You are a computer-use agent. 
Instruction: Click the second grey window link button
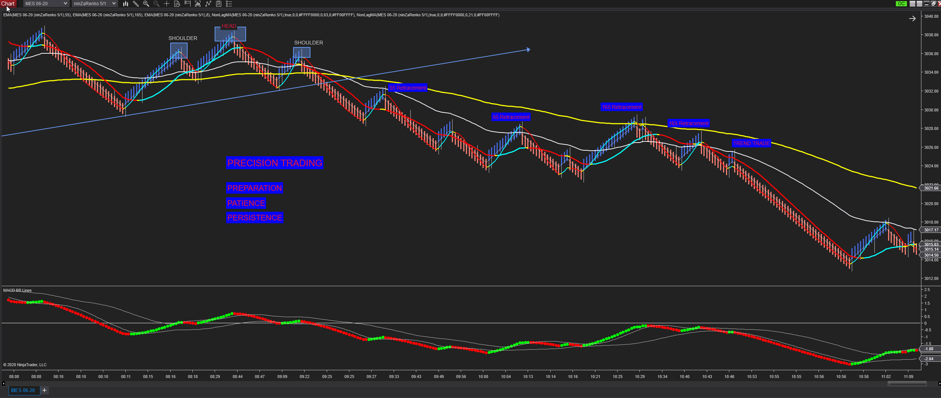coord(920,4)
